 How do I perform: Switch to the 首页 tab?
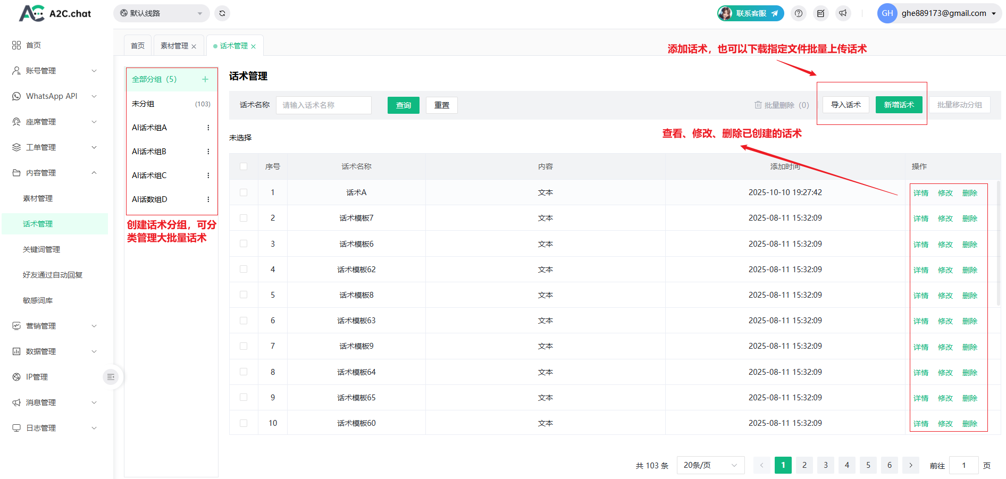click(138, 46)
